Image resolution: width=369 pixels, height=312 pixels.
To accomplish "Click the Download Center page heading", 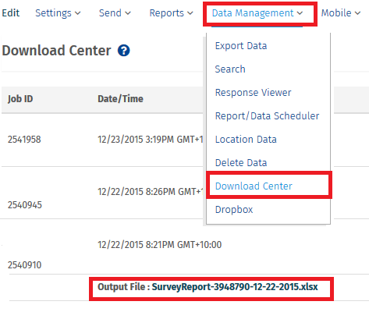I will coord(56,51).
